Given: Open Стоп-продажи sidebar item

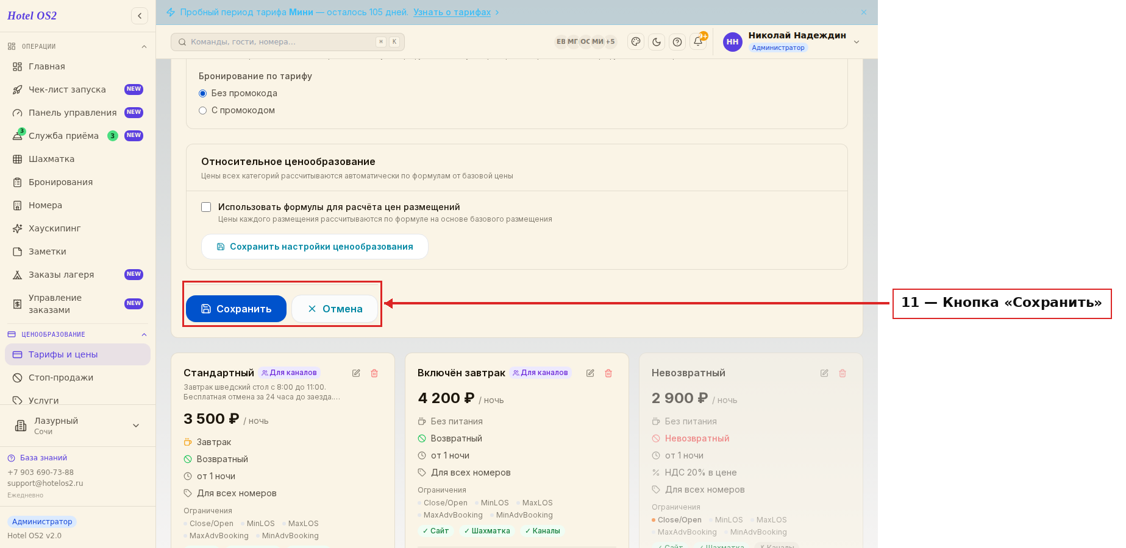Looking at the screenshot, I should (x=77, y=378).
